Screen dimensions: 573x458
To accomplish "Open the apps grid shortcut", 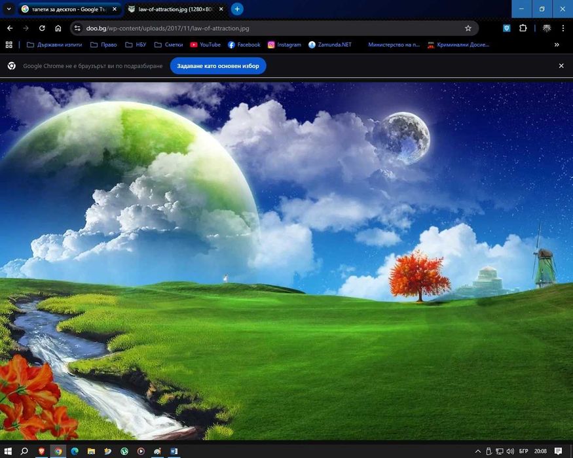I will tap(9, 44).
